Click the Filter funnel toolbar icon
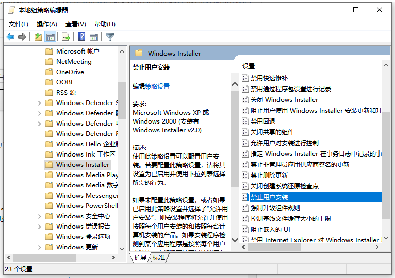The image size is (395, 278). [x=110, y=37]
